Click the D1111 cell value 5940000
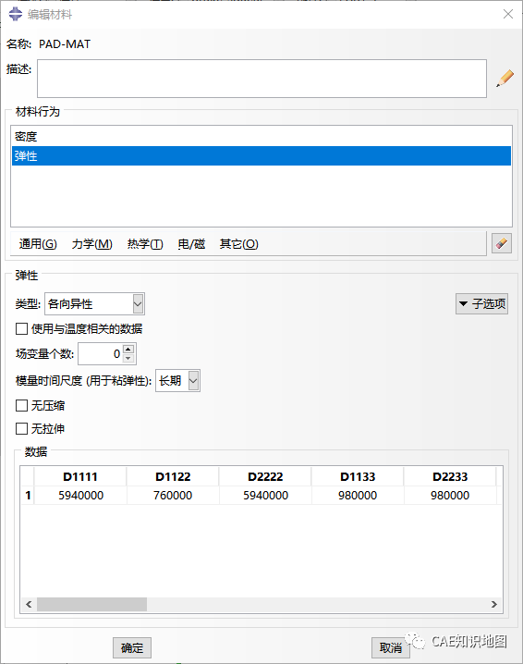The width and height of the screenshot is (523, 664). 80,496
